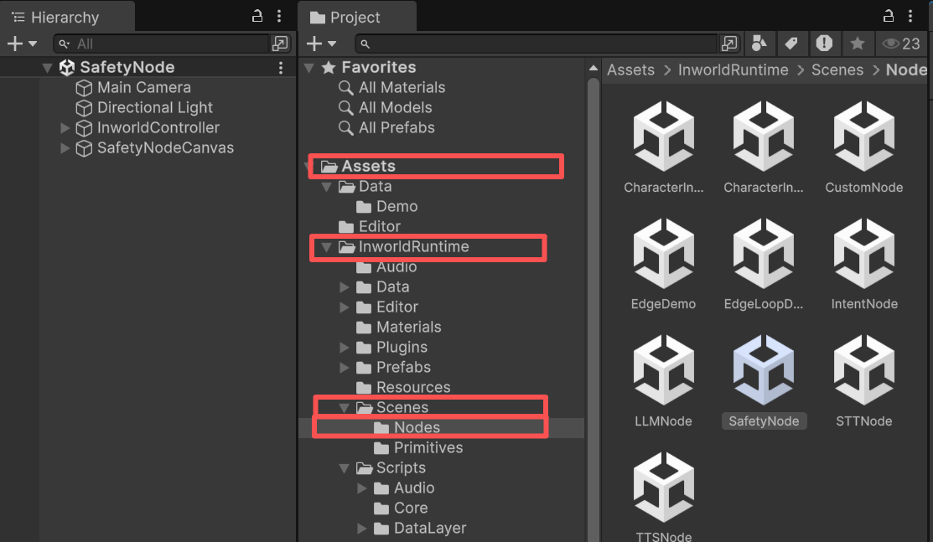Switch to the Hierarchy tab
This screenshot has width=933, height=542.
click(67, 18)
